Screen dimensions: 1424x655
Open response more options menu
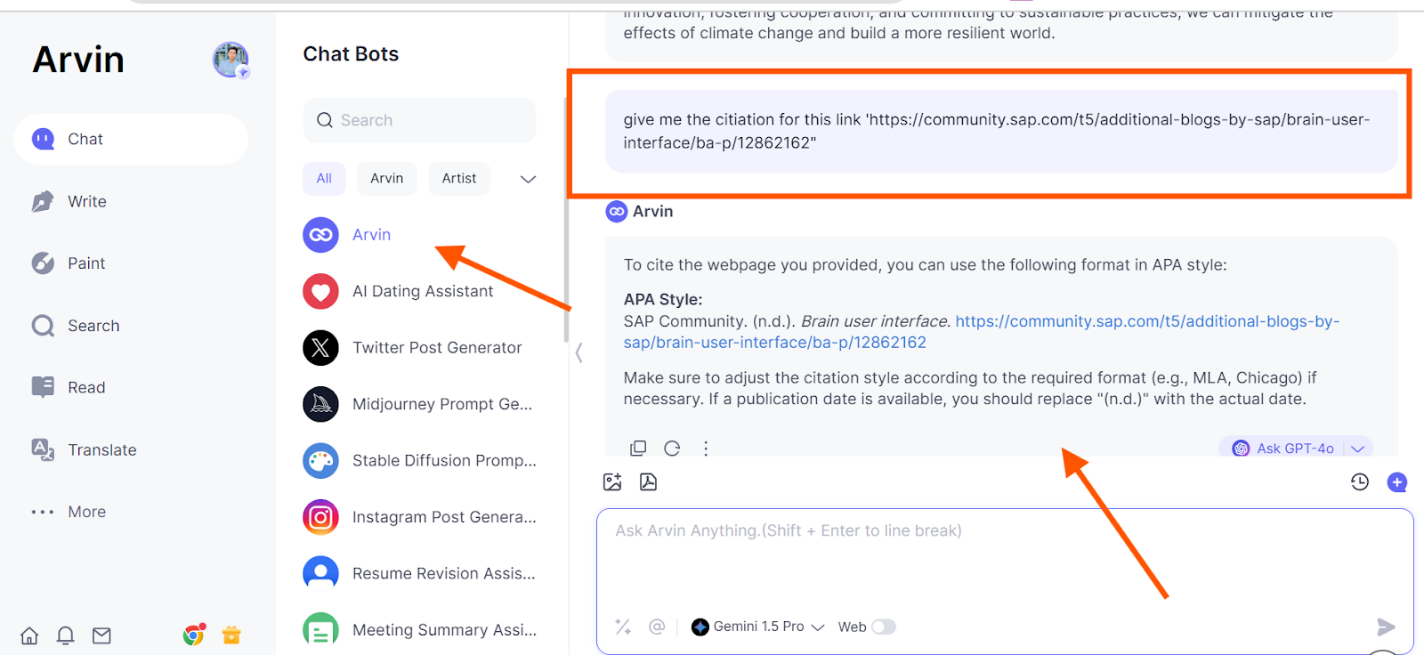click(x=706, y=449)
